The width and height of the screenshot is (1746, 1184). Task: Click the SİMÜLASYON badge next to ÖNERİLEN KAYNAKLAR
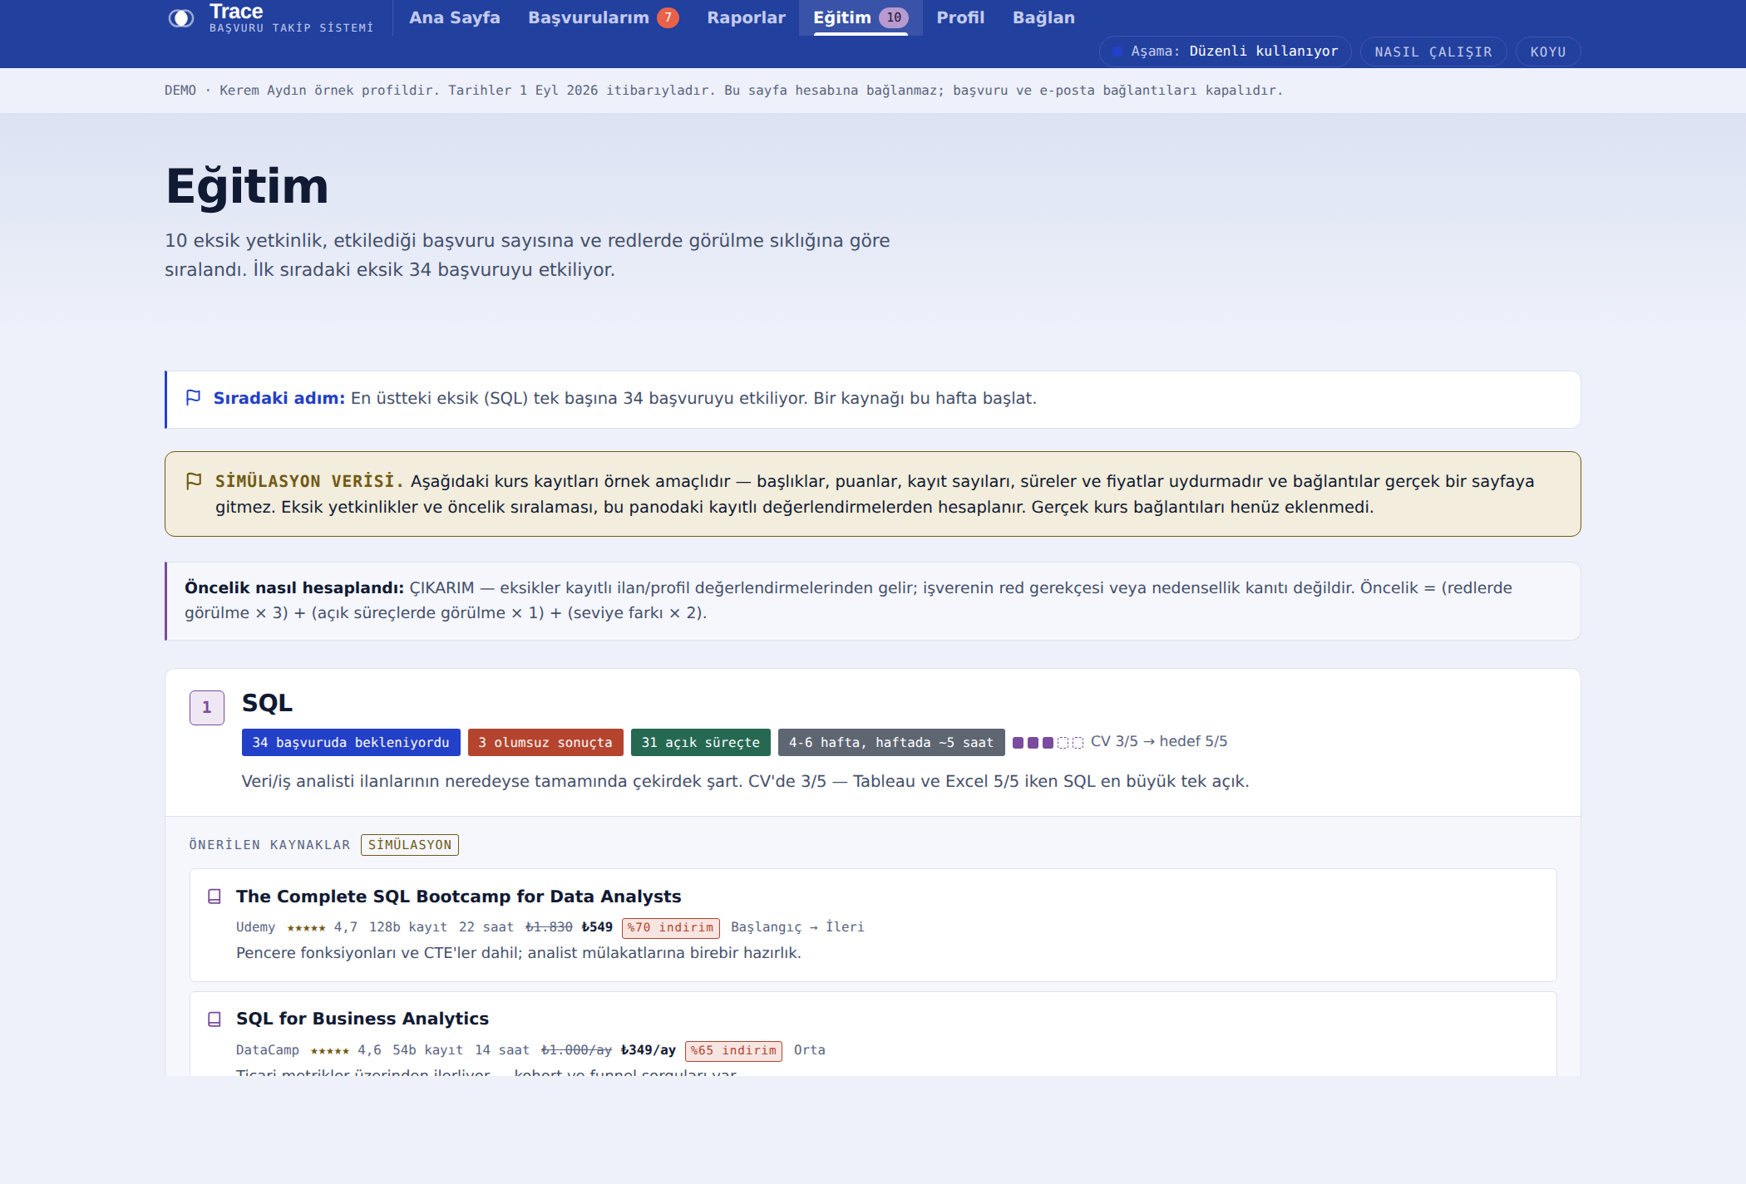click(410, 845)
